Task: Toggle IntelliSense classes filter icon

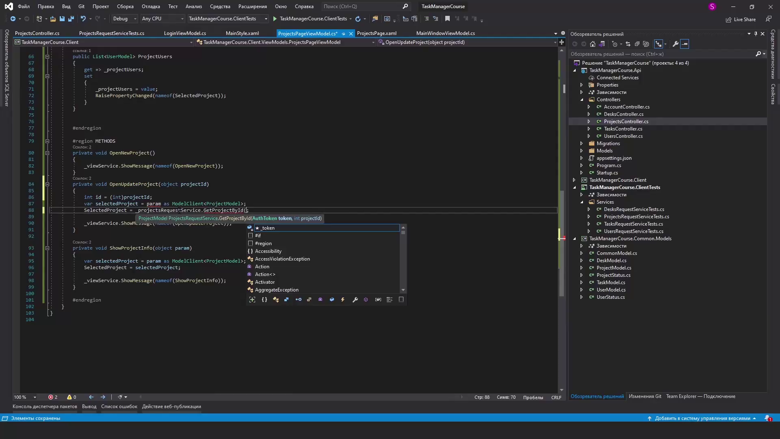Action: 276,300
